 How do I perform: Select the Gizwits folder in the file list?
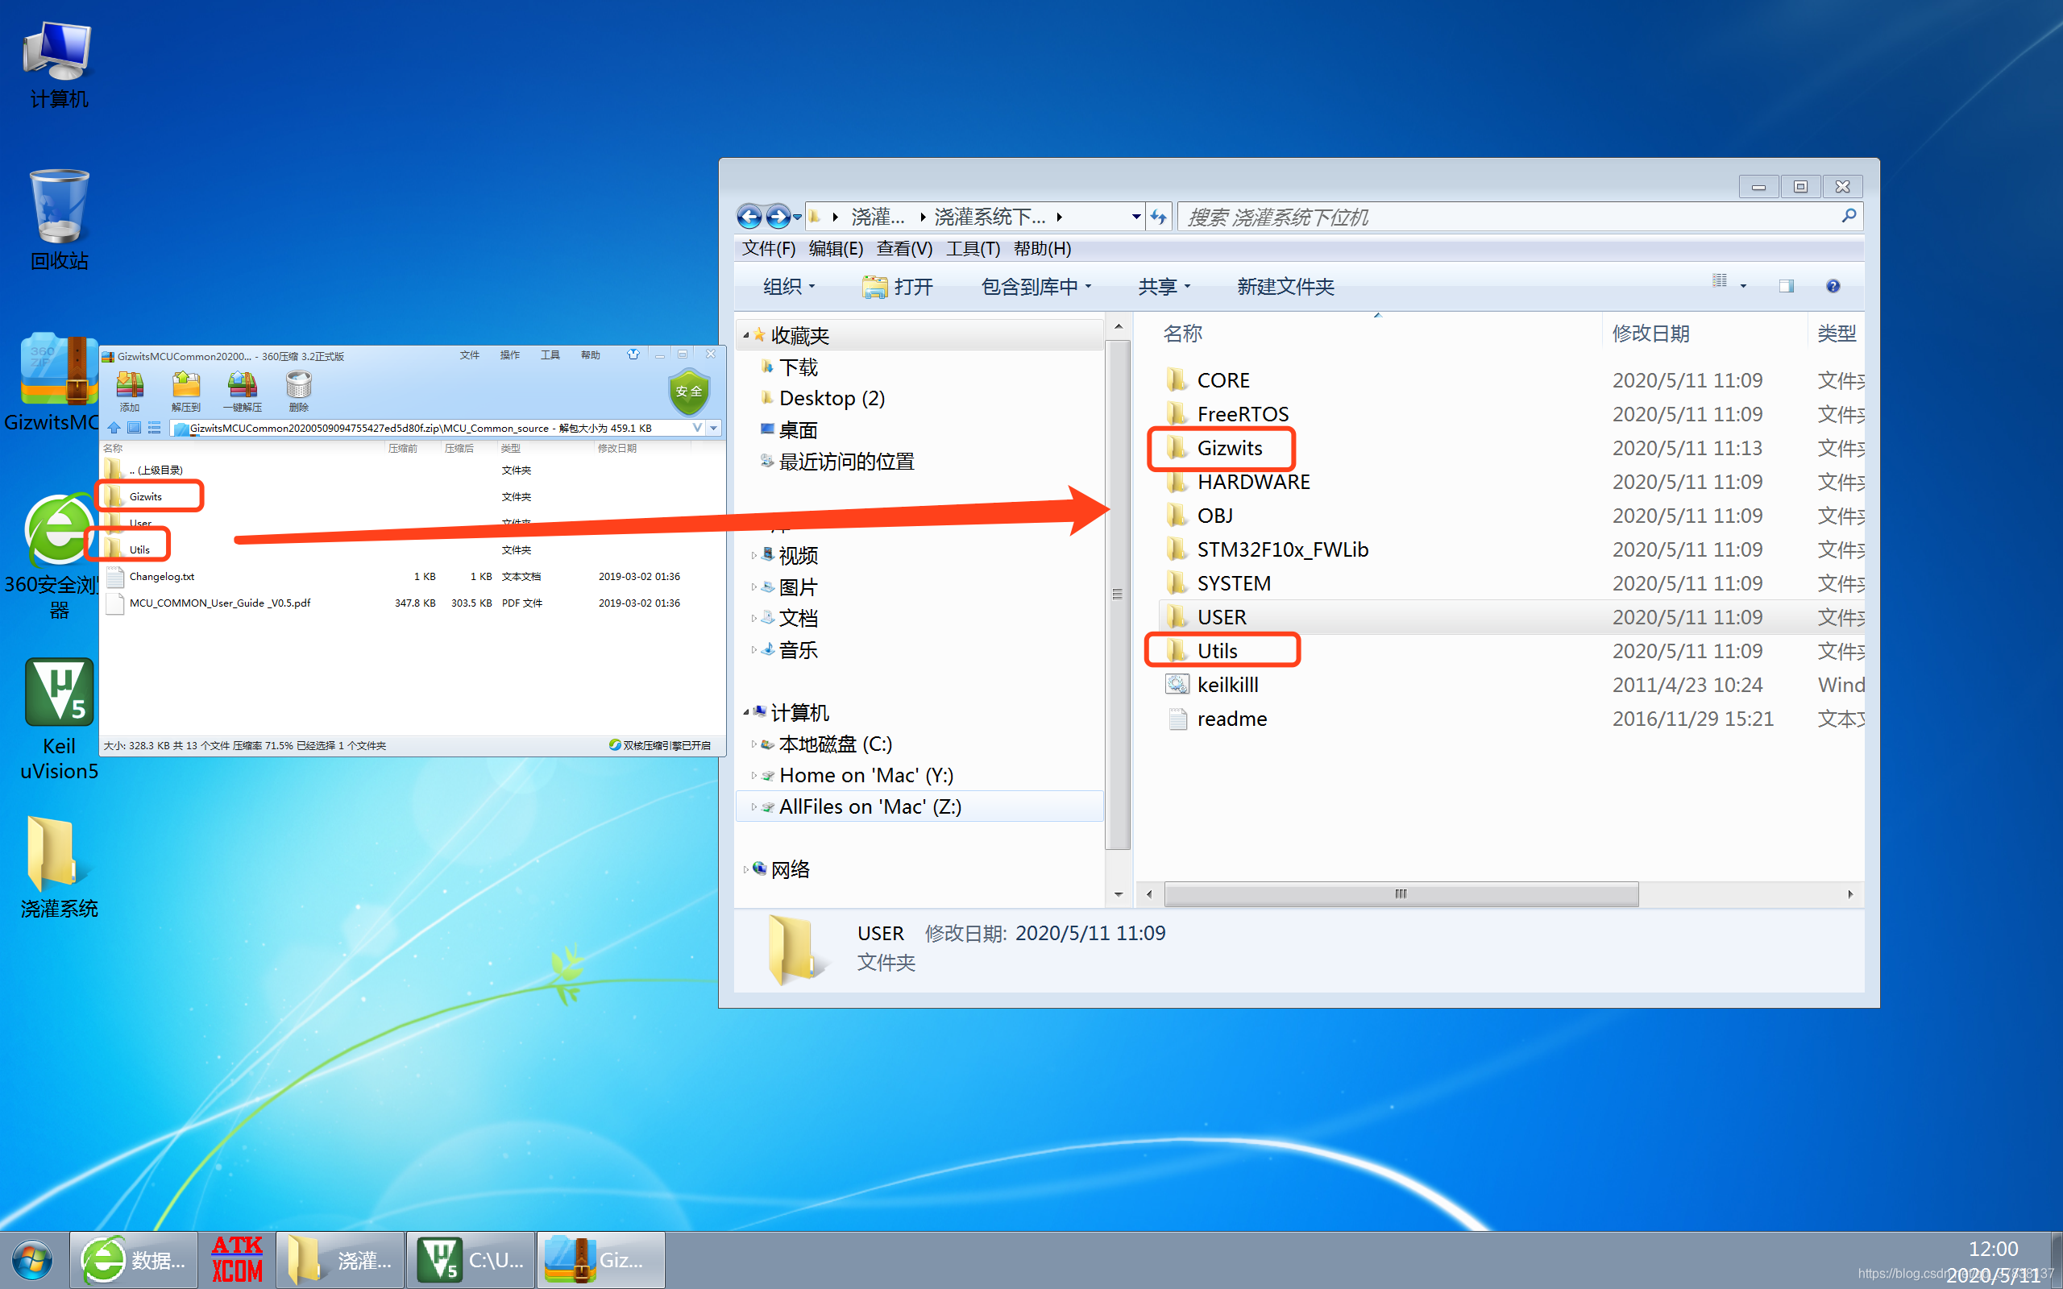[x=1232, y=448]
